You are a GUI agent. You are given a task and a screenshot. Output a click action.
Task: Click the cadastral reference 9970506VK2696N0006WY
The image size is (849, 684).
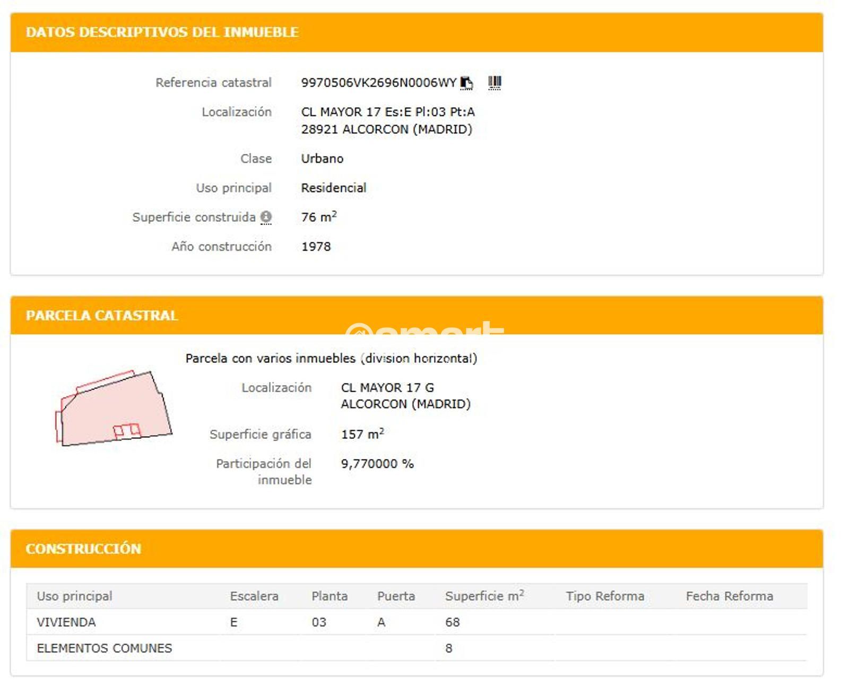(378, 83)
